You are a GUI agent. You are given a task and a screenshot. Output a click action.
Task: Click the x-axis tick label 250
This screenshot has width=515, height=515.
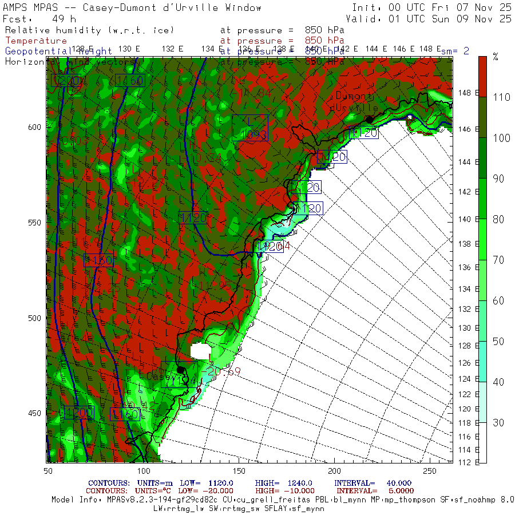(x=430, y=471)
